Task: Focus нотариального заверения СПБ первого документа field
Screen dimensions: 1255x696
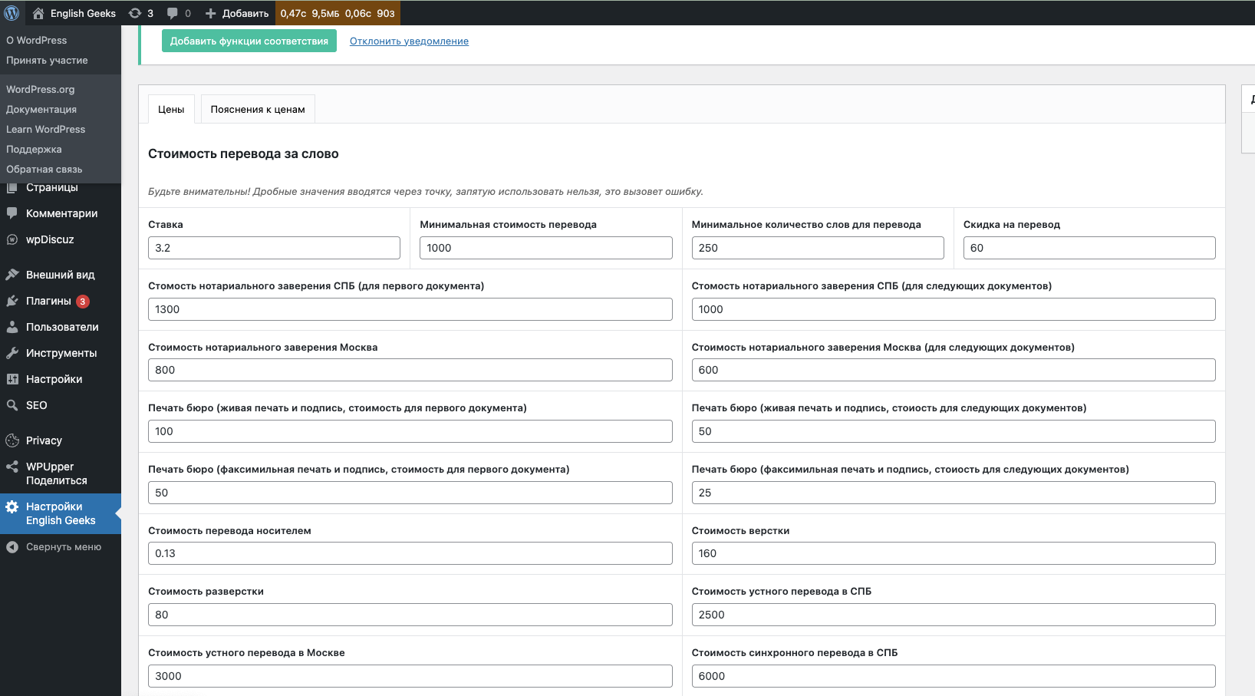Action: 410,309
